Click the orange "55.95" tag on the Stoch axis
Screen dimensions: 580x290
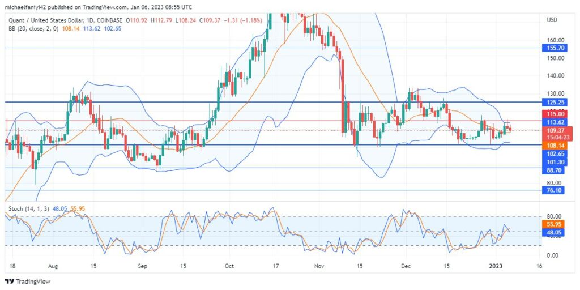click(x=553, y=224)
